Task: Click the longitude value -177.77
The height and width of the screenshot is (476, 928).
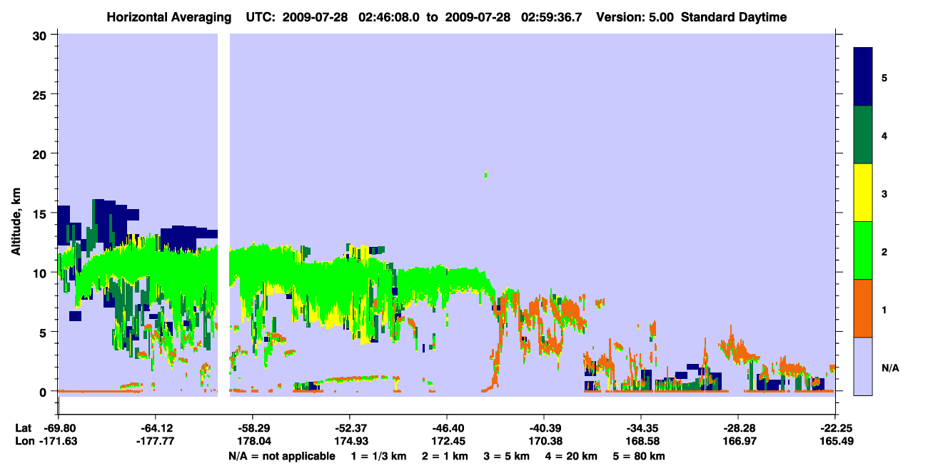Action: tap(156, 442)
